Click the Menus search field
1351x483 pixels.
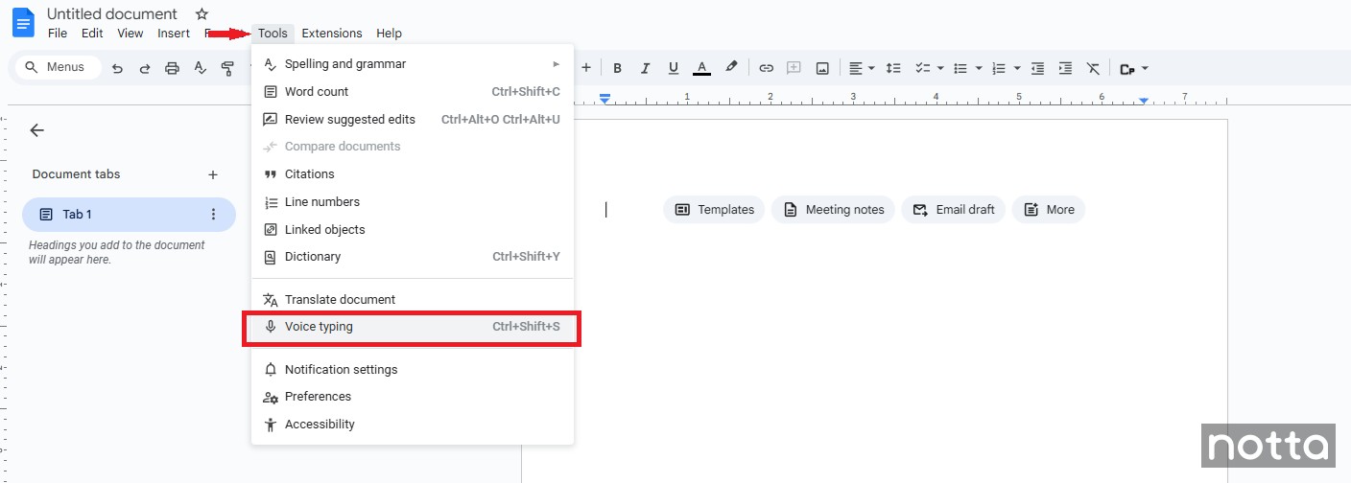coord(58,67)
